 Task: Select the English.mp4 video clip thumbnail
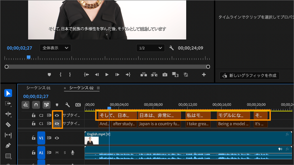point(92,141)
